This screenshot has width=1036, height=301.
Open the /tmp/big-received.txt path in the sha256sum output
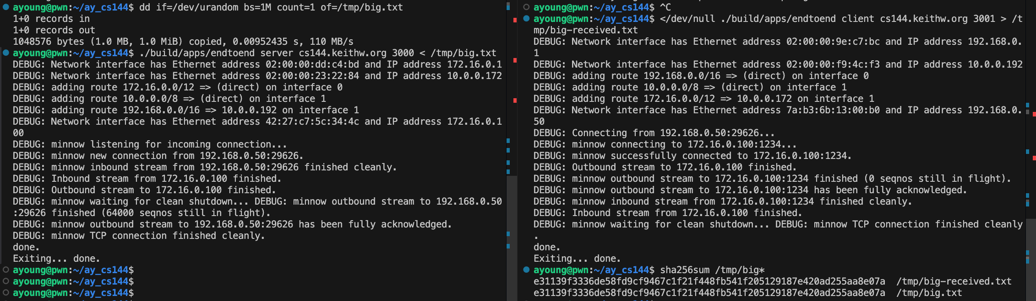coord(954,281)
